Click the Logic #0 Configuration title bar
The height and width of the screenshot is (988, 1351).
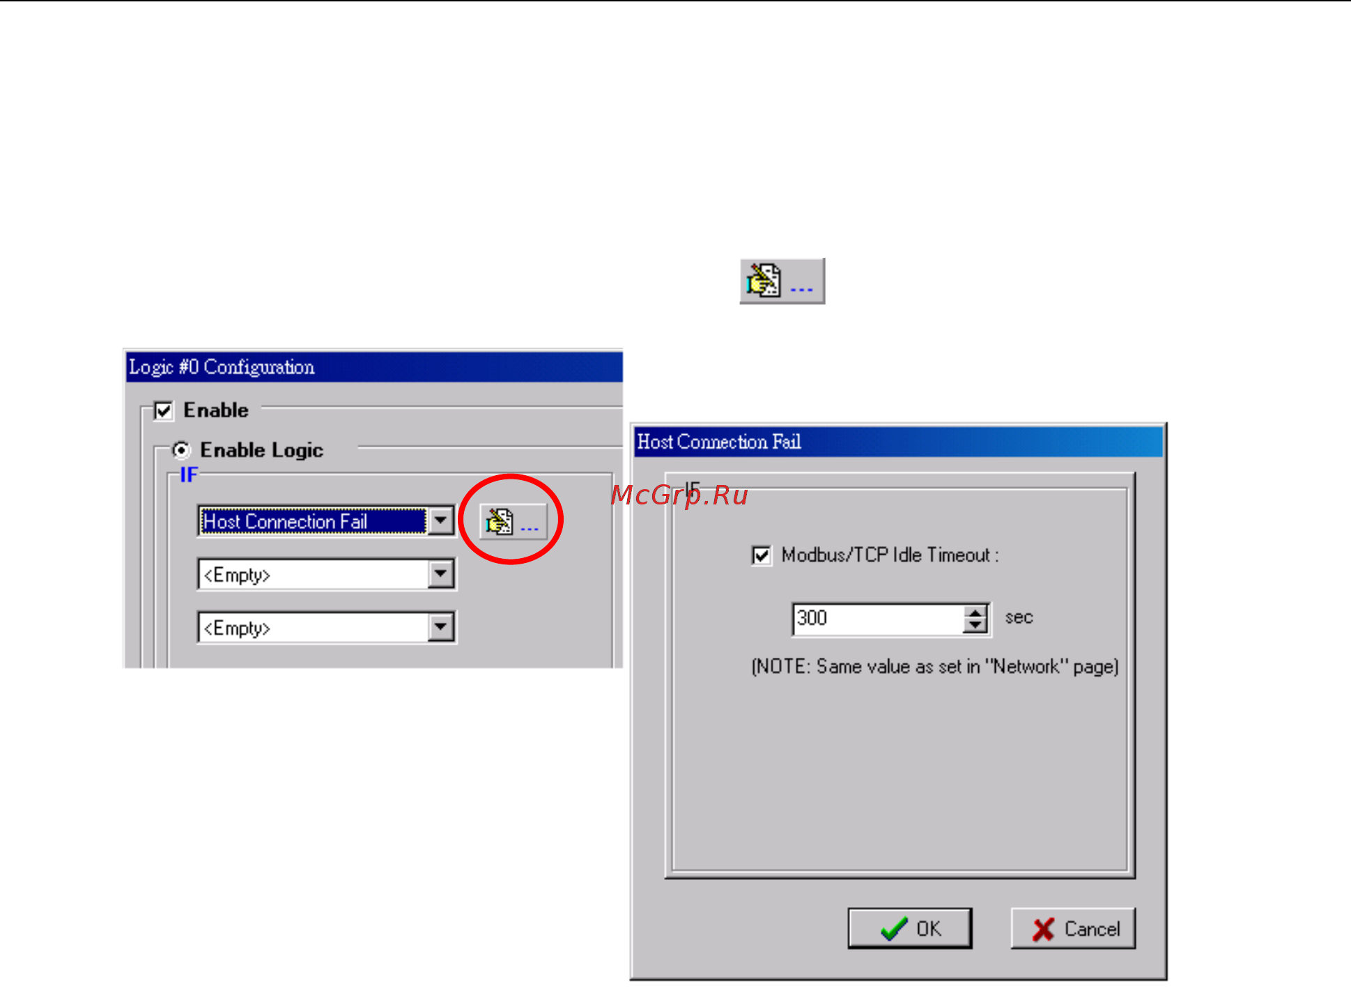click(x=374, y=367)
